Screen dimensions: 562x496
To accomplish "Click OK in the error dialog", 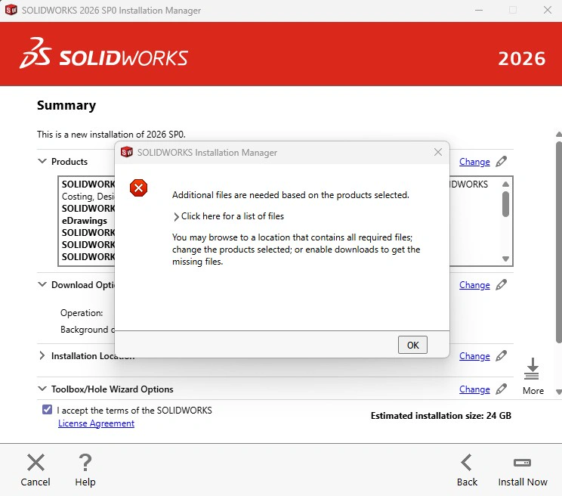I will point(412,345).
